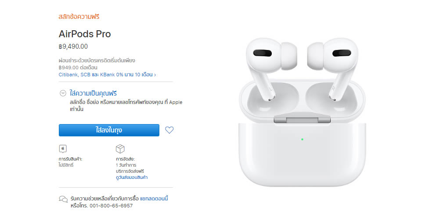Click the ฿9,490.00 price text
The height and width of the screenshot is (221, 425).
73,46
